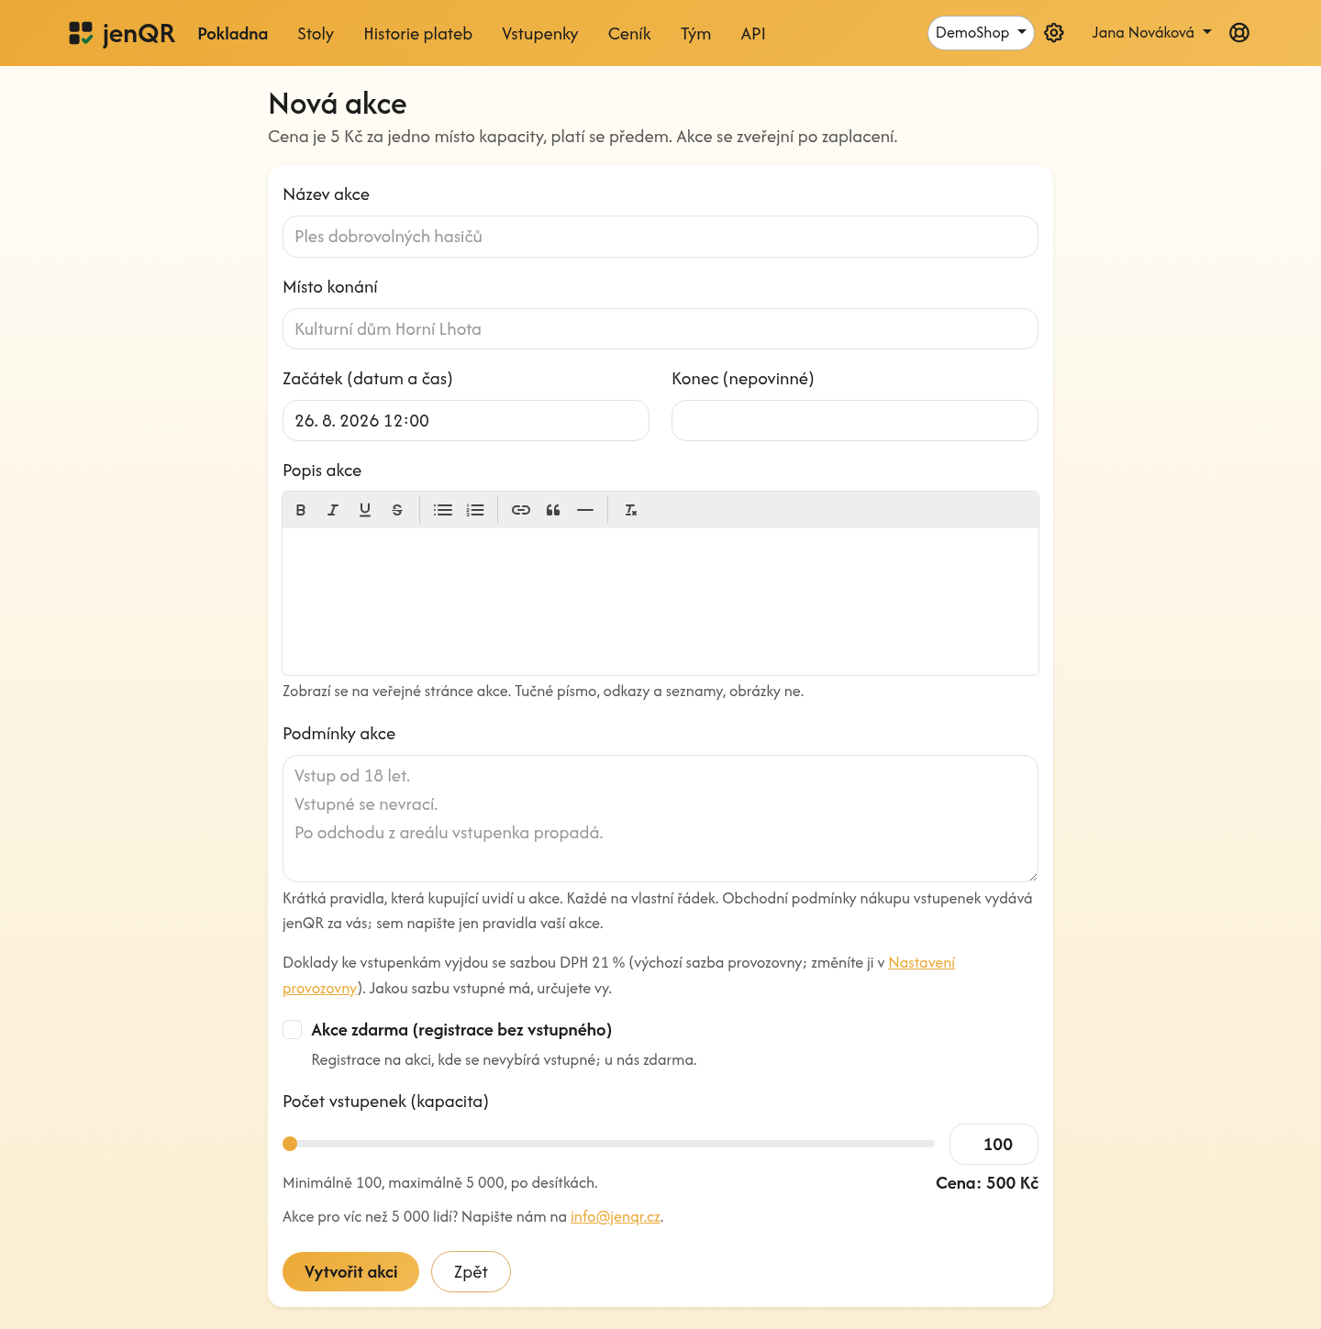Expand the DemoShop shop selector
The width and height of the screenshot is (1321, 1329).
coord(981,33)
